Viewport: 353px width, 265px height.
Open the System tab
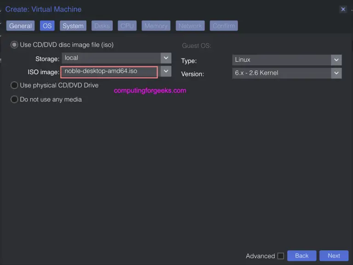click(x=73, y=26)
